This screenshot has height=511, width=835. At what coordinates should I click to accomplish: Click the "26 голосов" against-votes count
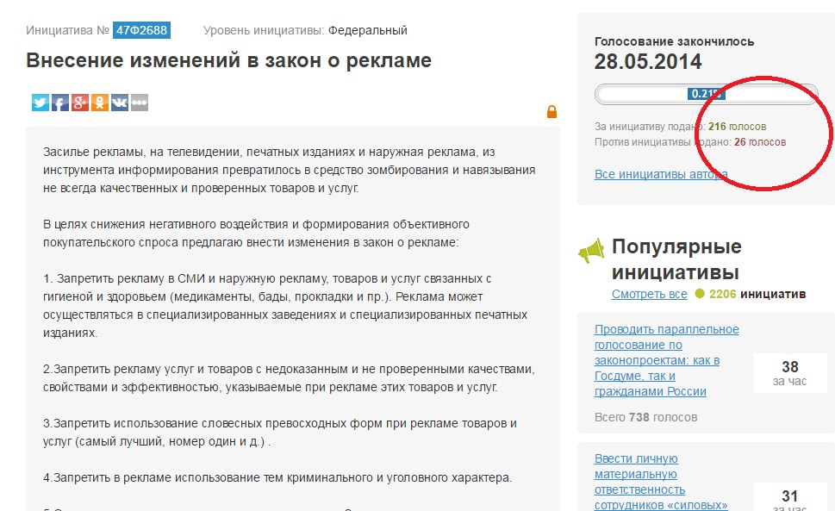pos(760,142)
